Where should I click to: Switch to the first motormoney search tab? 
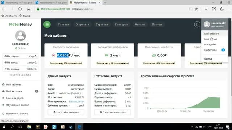click(x=17, y=3)
